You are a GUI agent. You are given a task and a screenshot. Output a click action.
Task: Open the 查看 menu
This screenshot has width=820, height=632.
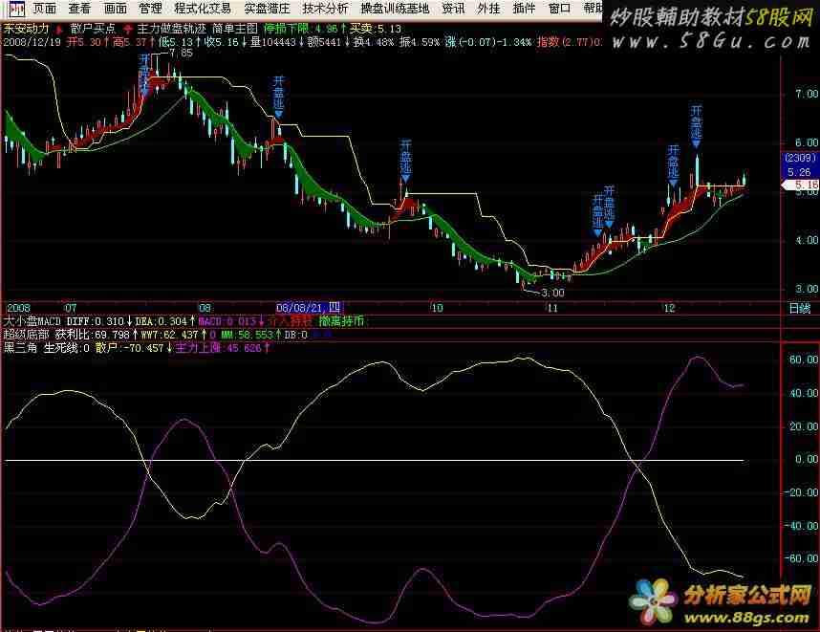(x=79, y=9)
